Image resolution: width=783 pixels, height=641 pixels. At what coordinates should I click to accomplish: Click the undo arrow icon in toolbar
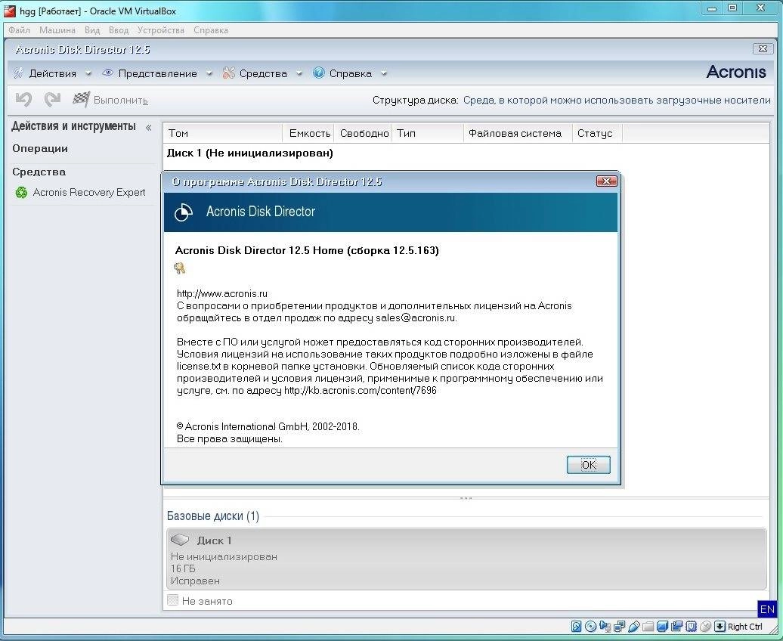[23, 100]
